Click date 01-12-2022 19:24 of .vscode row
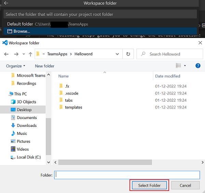The height and width of the screenshot is (193, 205). (171, 93)
